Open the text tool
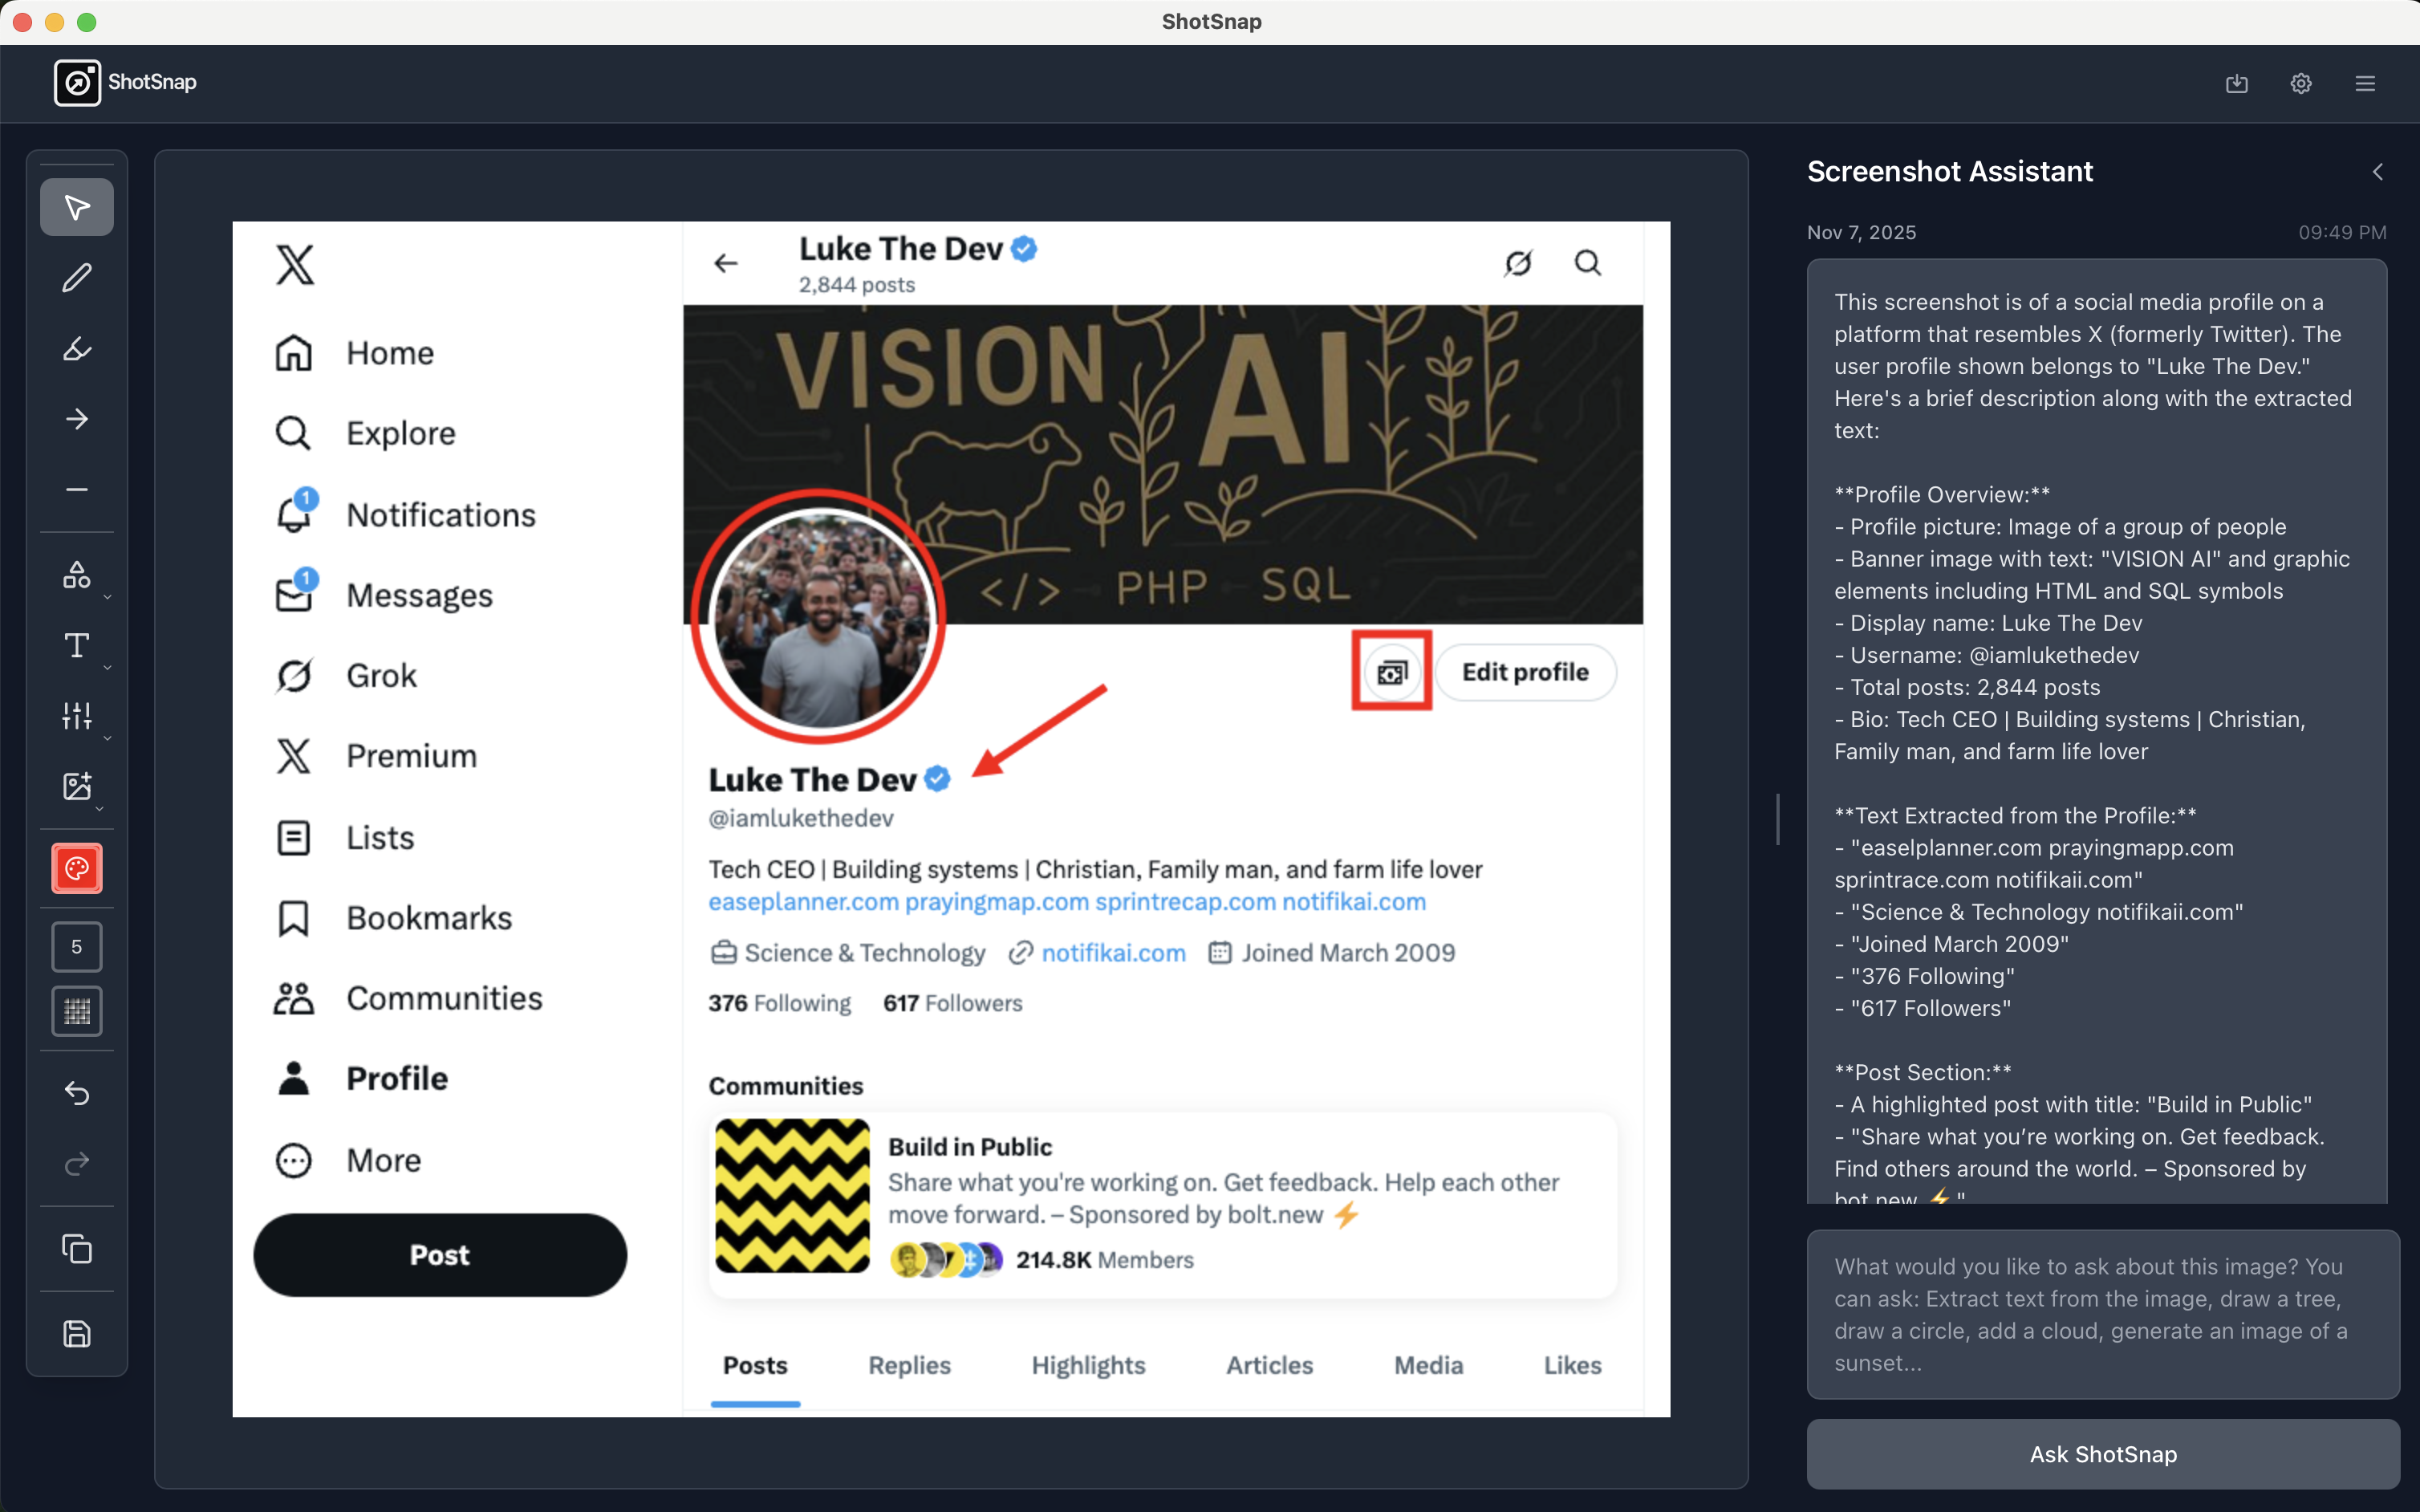This screenshot has width=2420, height=1512. [x=76, y=645]
